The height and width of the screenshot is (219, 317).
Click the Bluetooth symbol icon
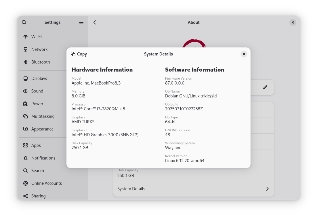pos(26,62)
